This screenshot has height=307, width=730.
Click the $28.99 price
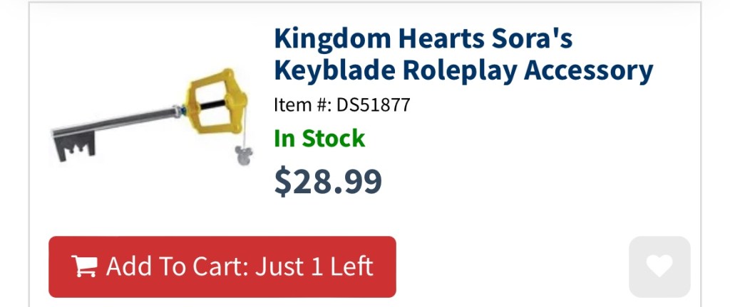pos(328,181)
